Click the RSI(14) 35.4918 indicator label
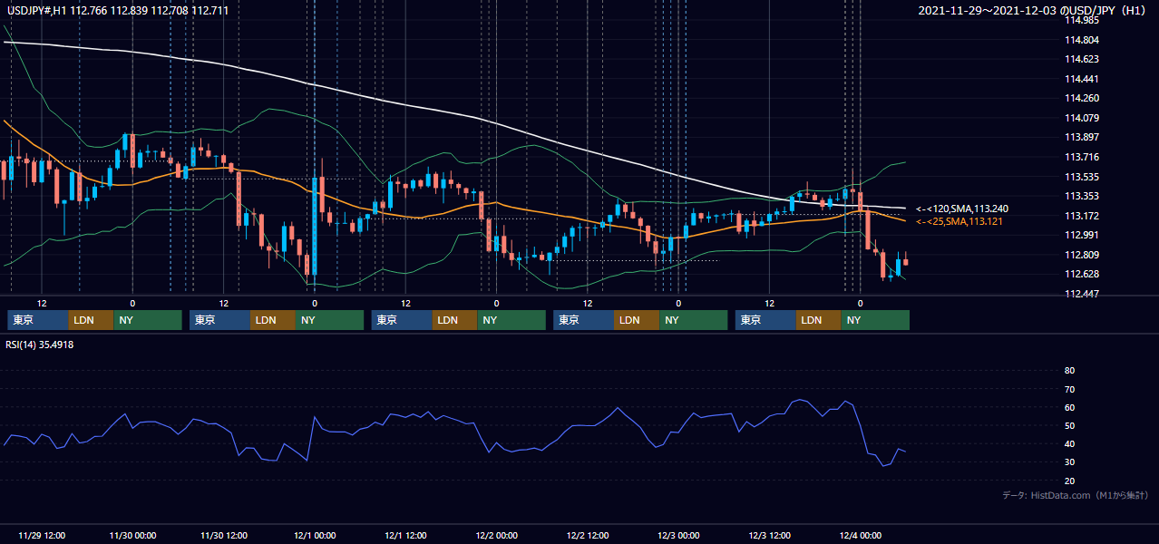The width and height of the screenshot is (1159, 544). (x=39, y=345)
